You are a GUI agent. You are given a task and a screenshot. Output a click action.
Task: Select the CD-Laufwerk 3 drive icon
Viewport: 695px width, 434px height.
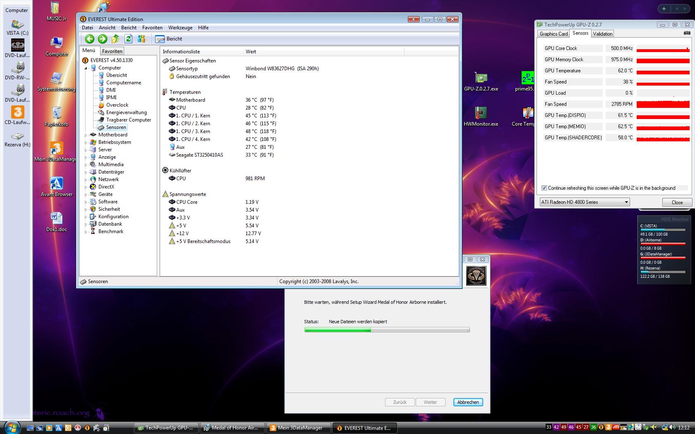tap(17, 116)
